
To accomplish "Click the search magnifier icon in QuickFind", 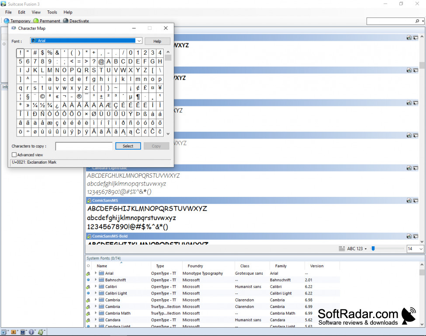I will (x=417, y=21).
